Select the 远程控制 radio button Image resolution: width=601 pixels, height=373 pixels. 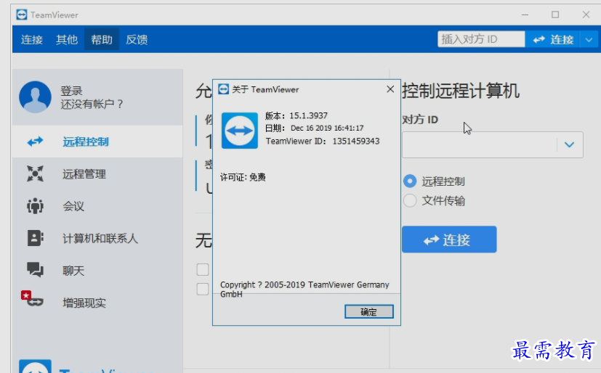(410, 181)
